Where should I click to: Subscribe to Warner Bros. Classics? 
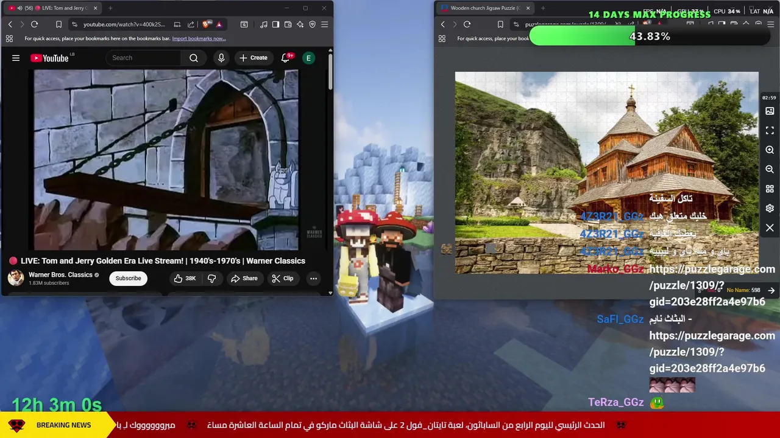128,278
